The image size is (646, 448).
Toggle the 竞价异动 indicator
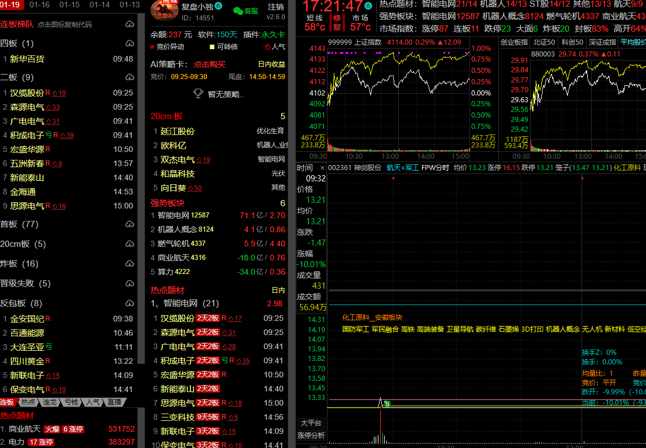tap(167, 47)
